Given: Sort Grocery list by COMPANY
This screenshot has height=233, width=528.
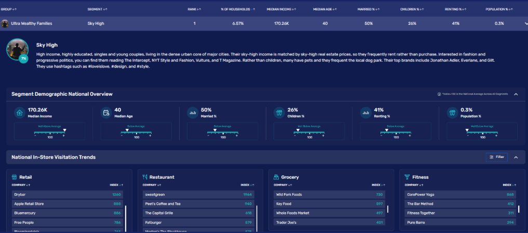Looking at the screenshot, I should point(283,185).
